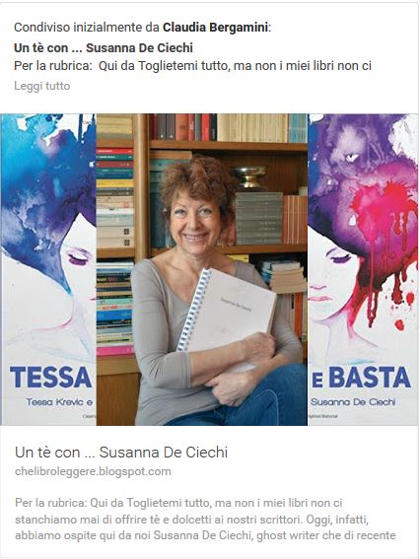The height and width of the screenshot is (559, 420).
Task: Open the TESSA book cover image
Action: pos(48,269)
